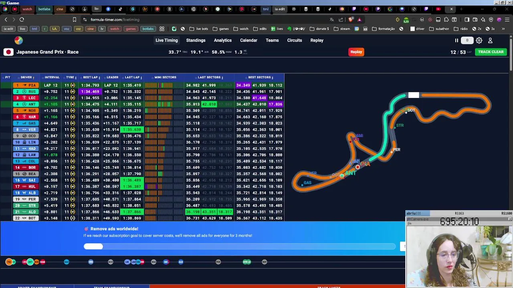513x288 pixels.
Task: Open the Brave Rewards triangle icon
Action: click(x=360, y=20)
